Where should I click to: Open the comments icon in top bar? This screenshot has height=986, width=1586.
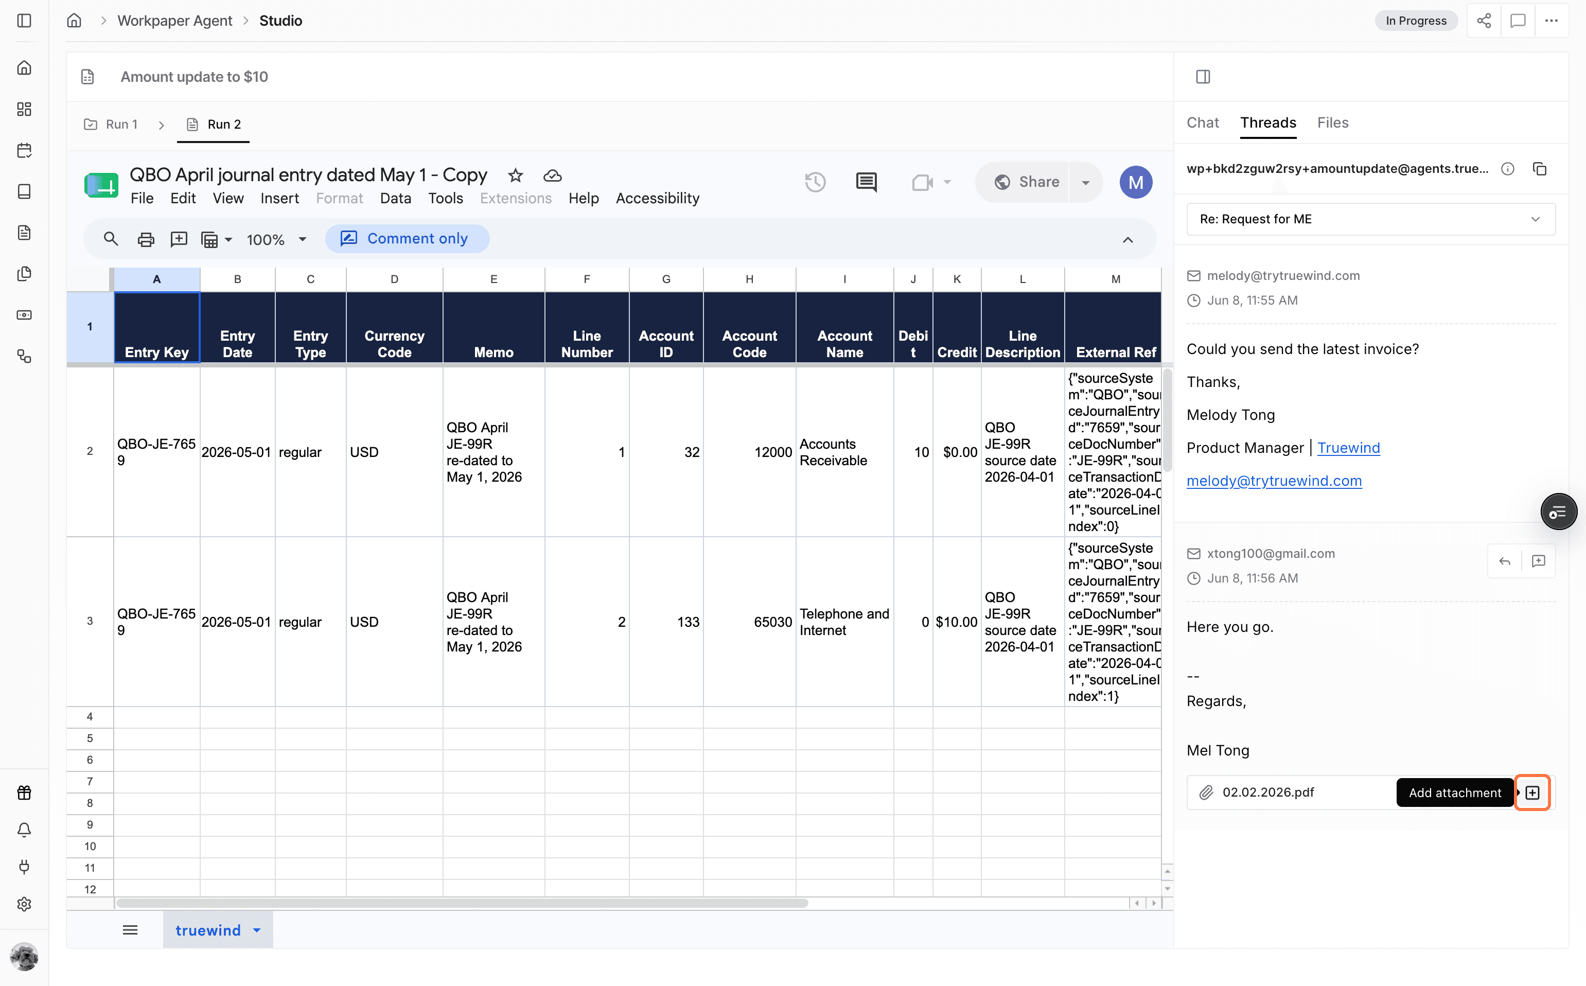point(1518,21)
